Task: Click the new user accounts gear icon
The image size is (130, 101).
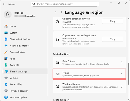Action: 58,39
